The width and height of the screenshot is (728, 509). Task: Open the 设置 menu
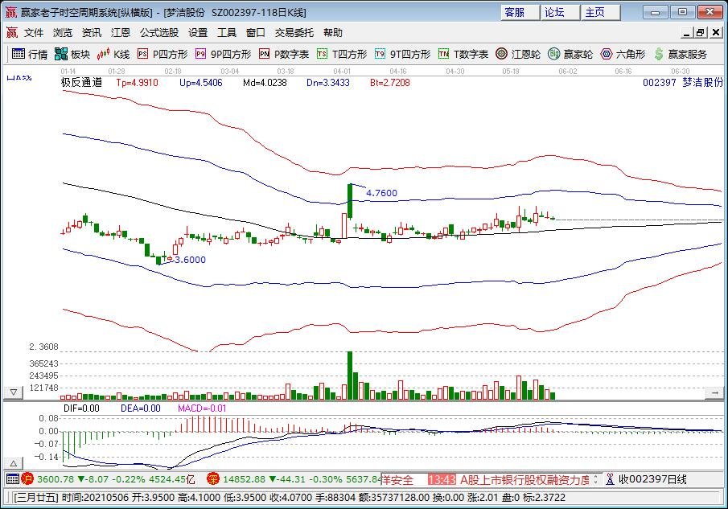point(198,32)
